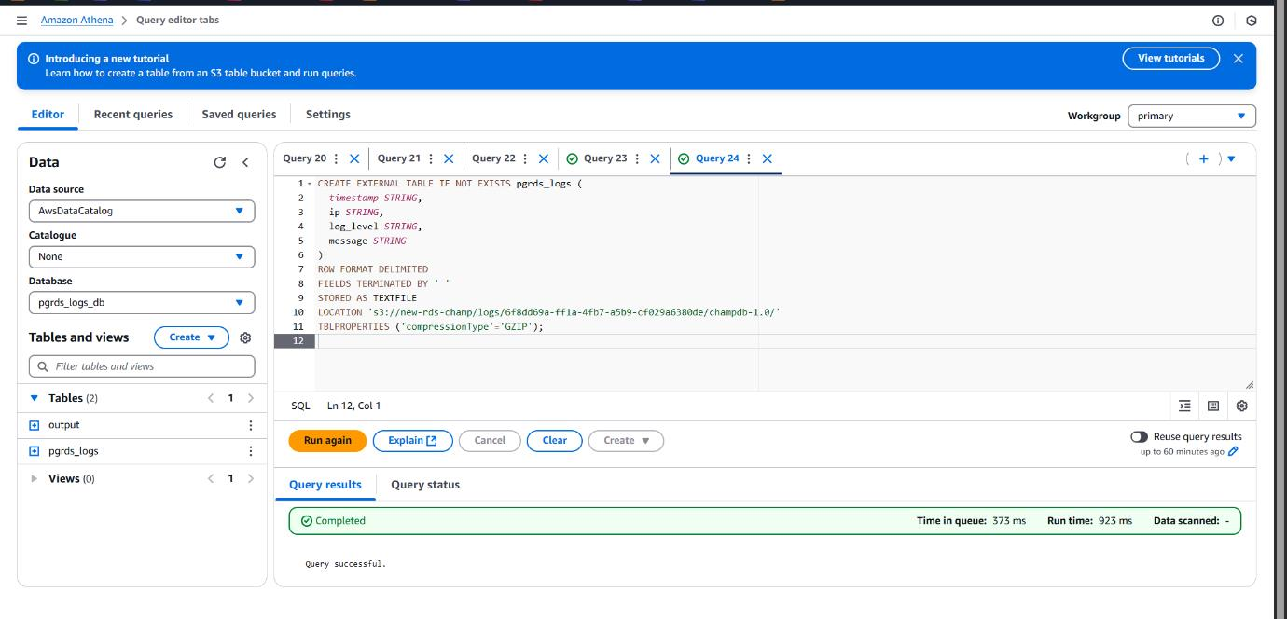Open the gear settings beside the Create dropdown
Image resolution: width=1287 pixels, height=619 pixels.
click(x=246, y=337)
